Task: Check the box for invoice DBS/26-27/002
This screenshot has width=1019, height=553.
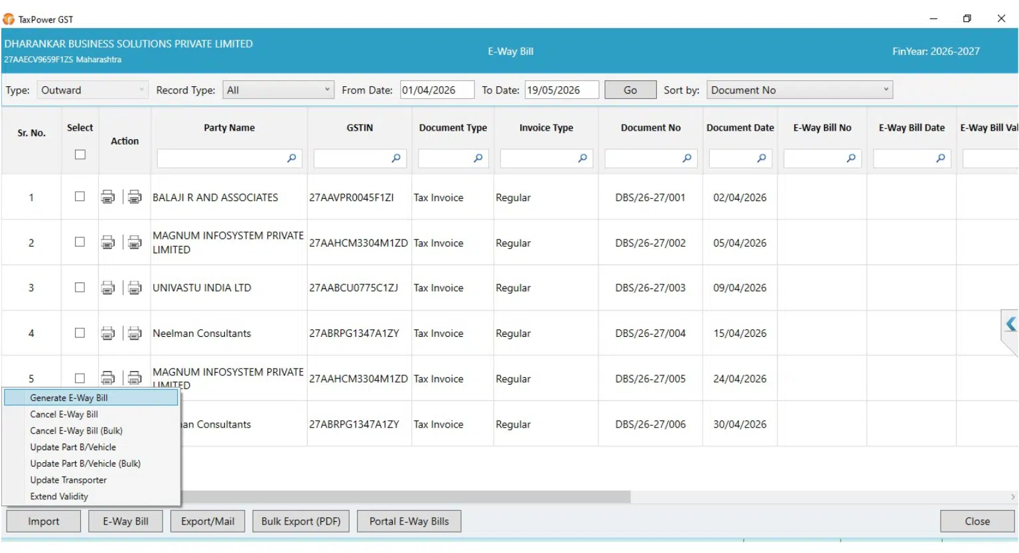Action: pos(80,242)
